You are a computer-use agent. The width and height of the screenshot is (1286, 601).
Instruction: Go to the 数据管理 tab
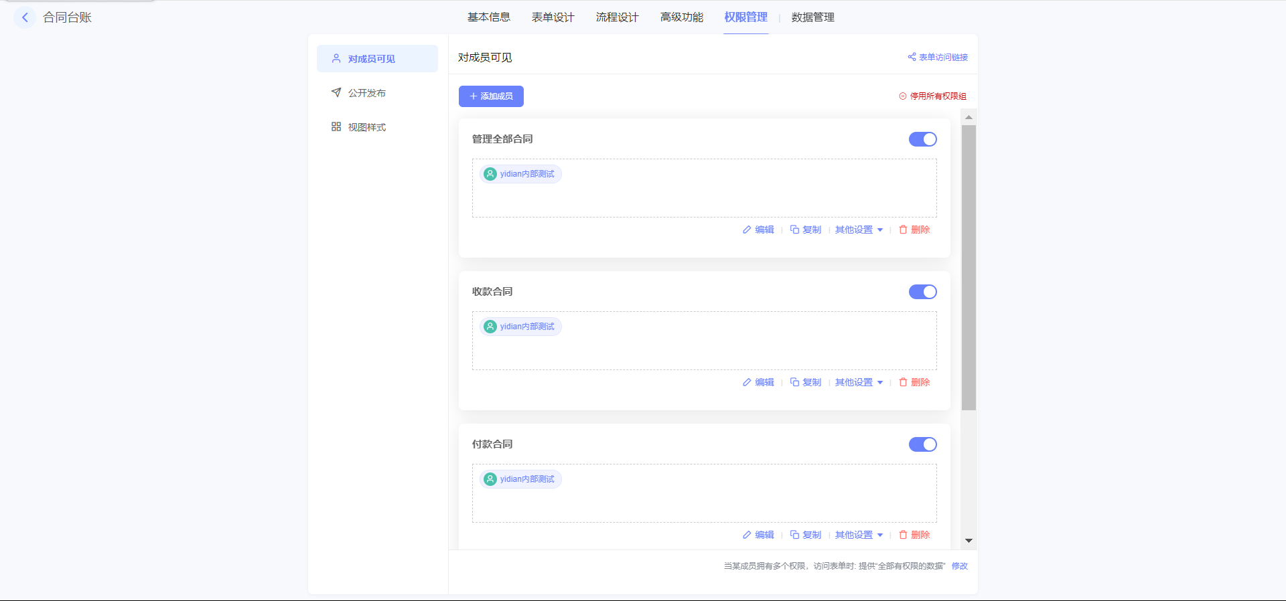[x=812, y=17]
